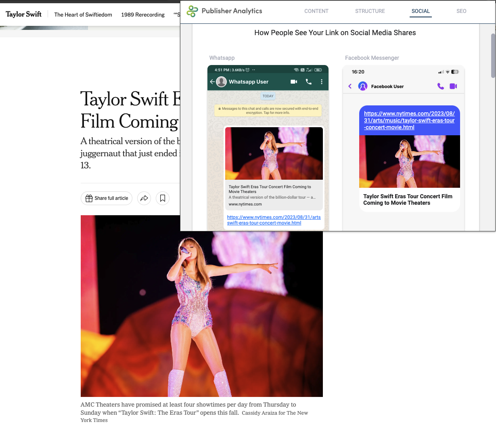Image resolution: width=496 pixels, height=424 pixels.
Task: Click the 'Whatsapp' section label
Action: pyautogui.click(x=222, y=58)
